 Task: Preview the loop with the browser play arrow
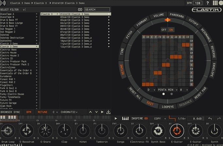pyautogui.click(x=102, y=112)
